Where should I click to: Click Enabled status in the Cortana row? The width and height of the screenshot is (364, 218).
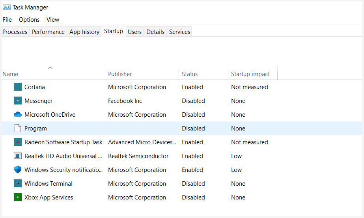click(192, 87)
